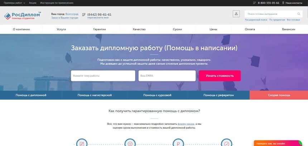Click the Заказать дипломную работу heading
Screen dimensions: 308x146
[x=154, y=48]
